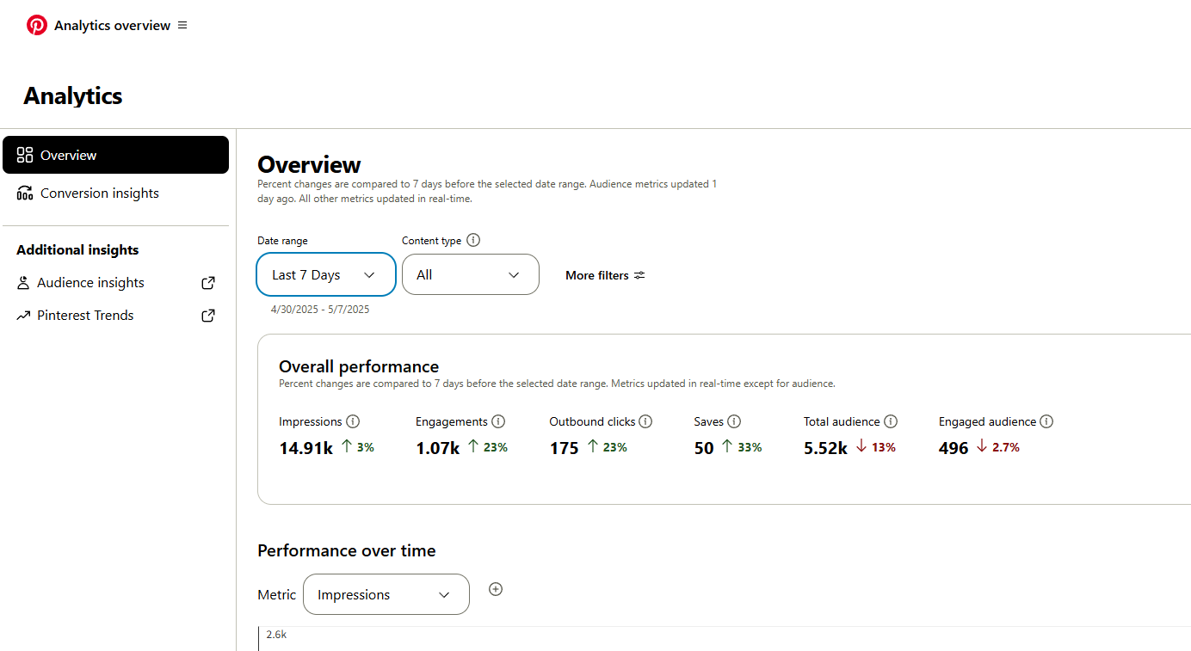This screenshot has height=651, width=1191.
Task: Click the Total audience info icon
Action: click(891, 421)
